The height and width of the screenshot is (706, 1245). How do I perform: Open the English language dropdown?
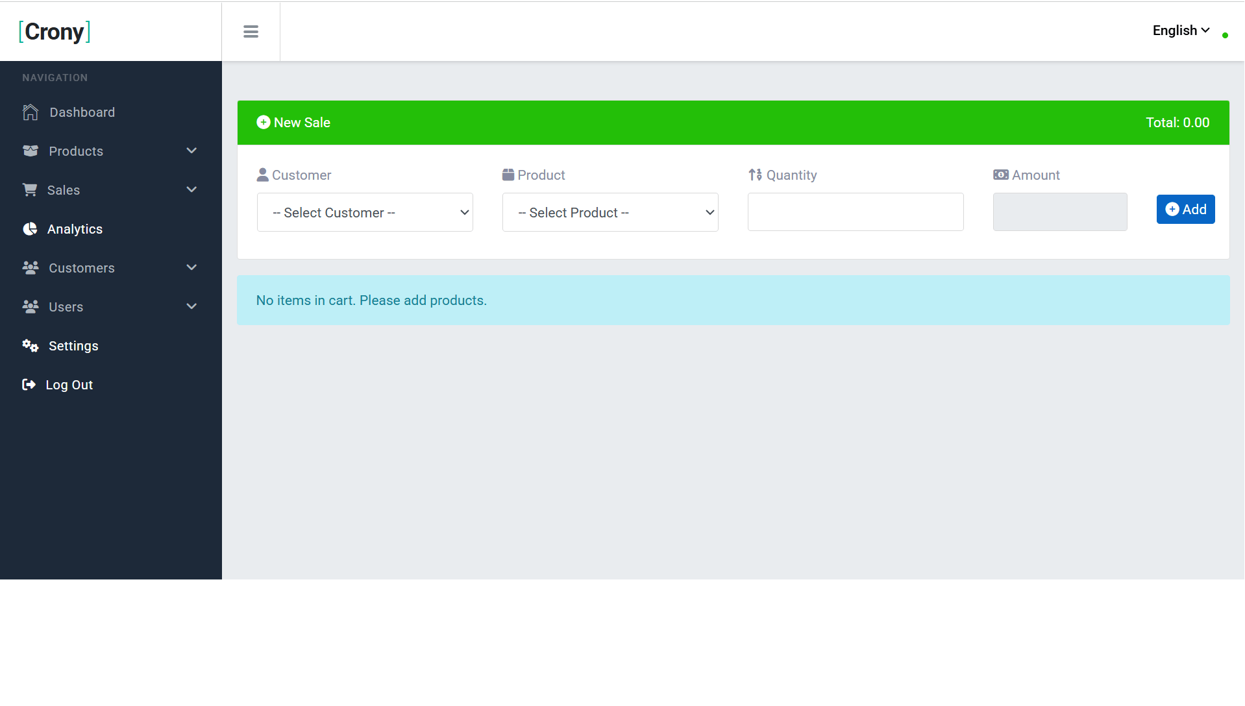1181,30
